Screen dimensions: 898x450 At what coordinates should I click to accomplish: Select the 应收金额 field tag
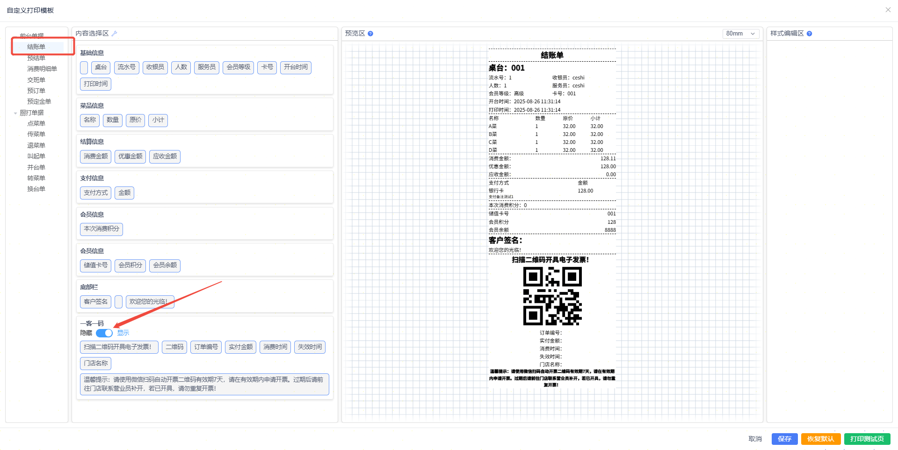[165, 157]
